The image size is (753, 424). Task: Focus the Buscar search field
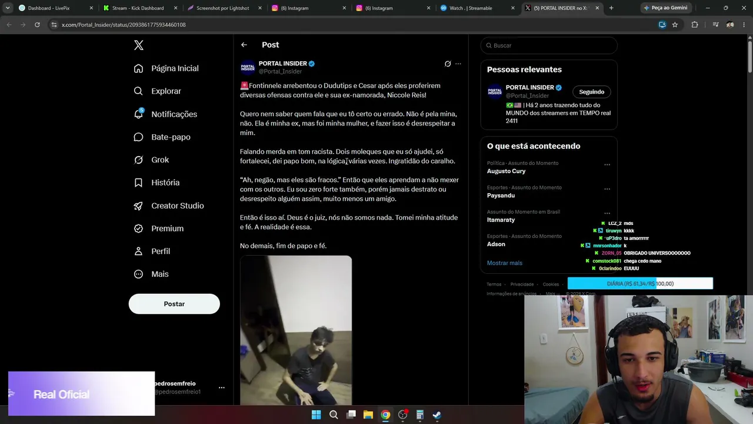tap(549, 45)
